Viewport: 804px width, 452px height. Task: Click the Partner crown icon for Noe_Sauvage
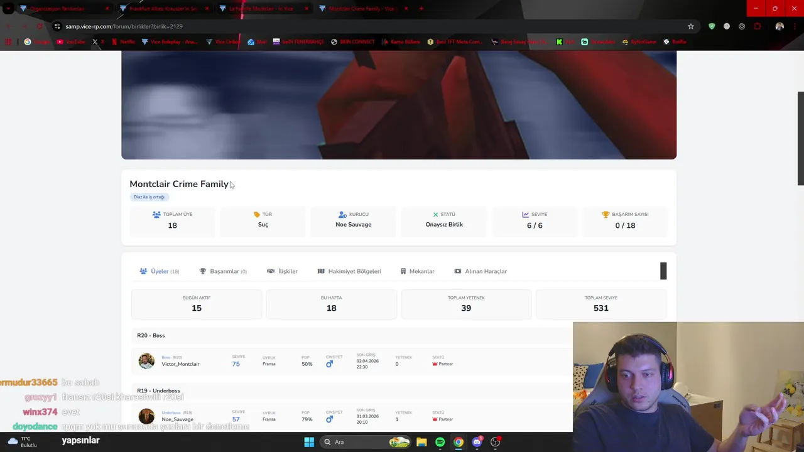tap(435, 419)
